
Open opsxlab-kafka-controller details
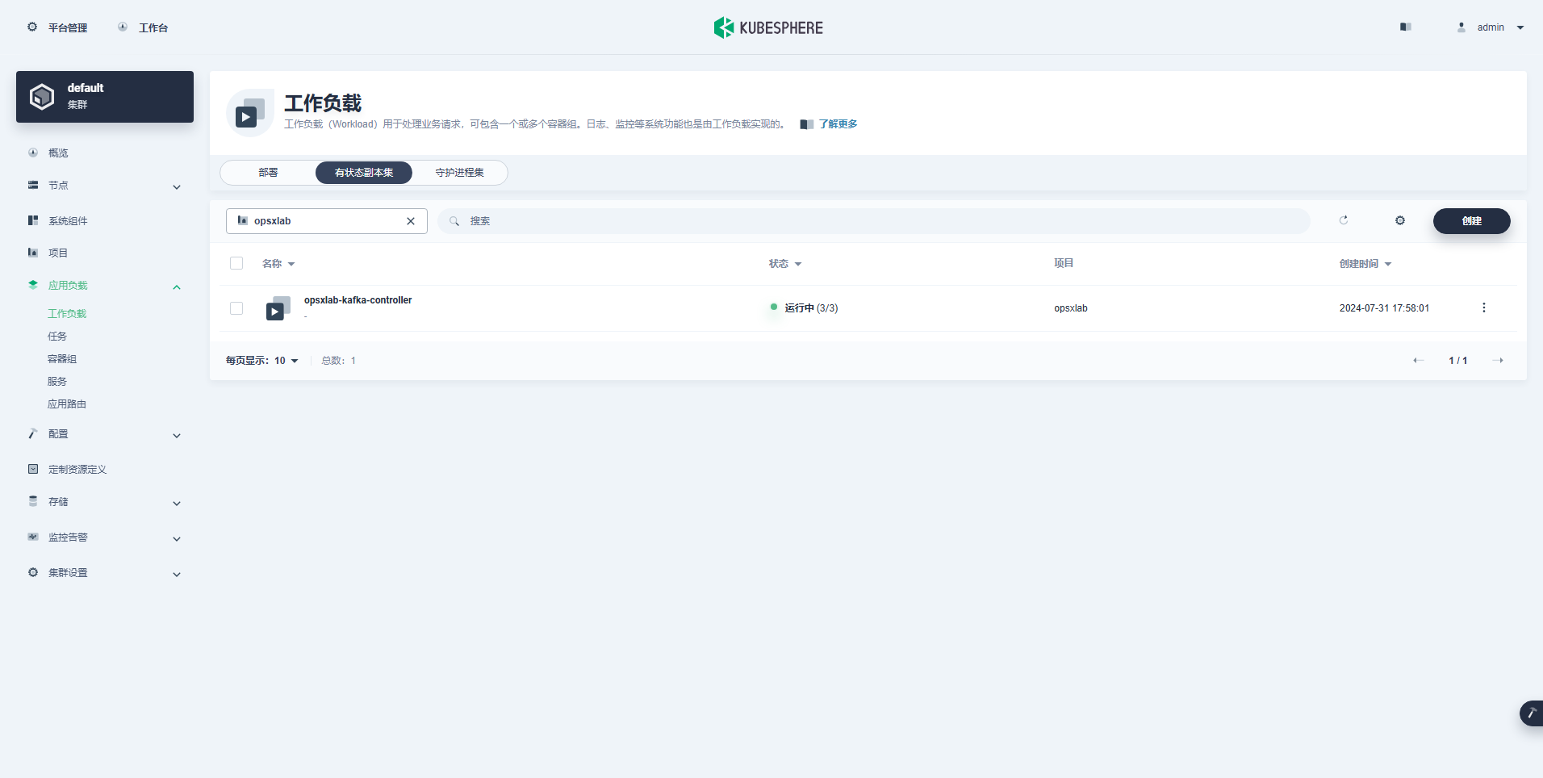[358, 300]
